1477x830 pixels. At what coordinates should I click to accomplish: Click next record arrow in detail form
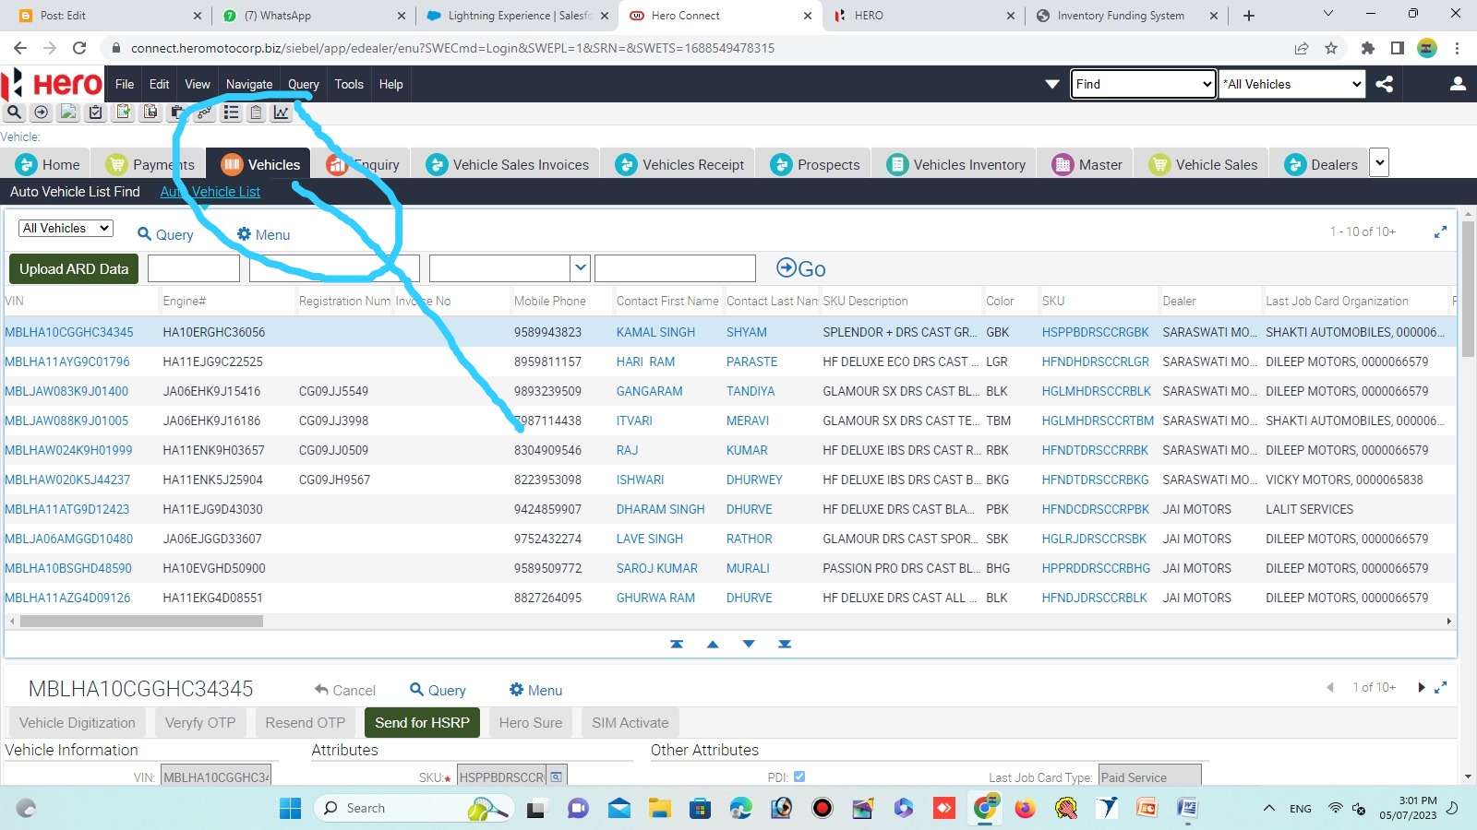coord(1422,687)
